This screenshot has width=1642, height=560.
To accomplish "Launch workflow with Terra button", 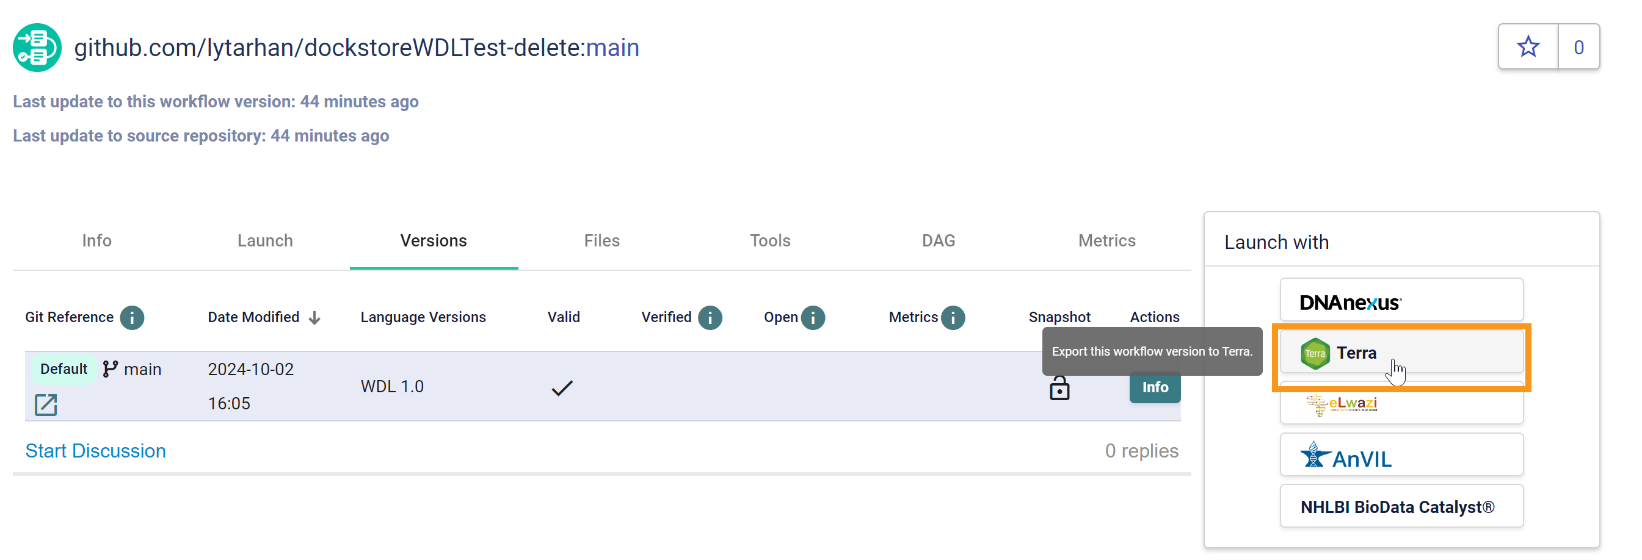I will click(1400, 353).
